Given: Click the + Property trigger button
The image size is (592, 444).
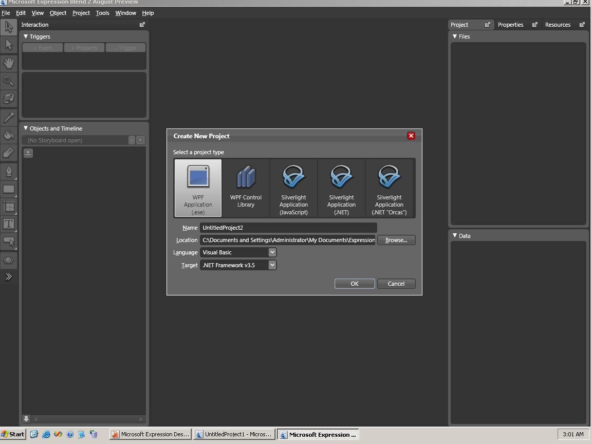Looking at the screenshot, I should [84, 48].
